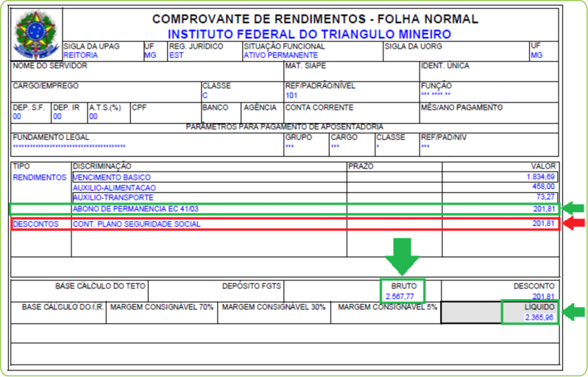Click the "DEPÓSITO FGTS" label
The height and width of the screenshot is (377, 588).
point(251,286)
